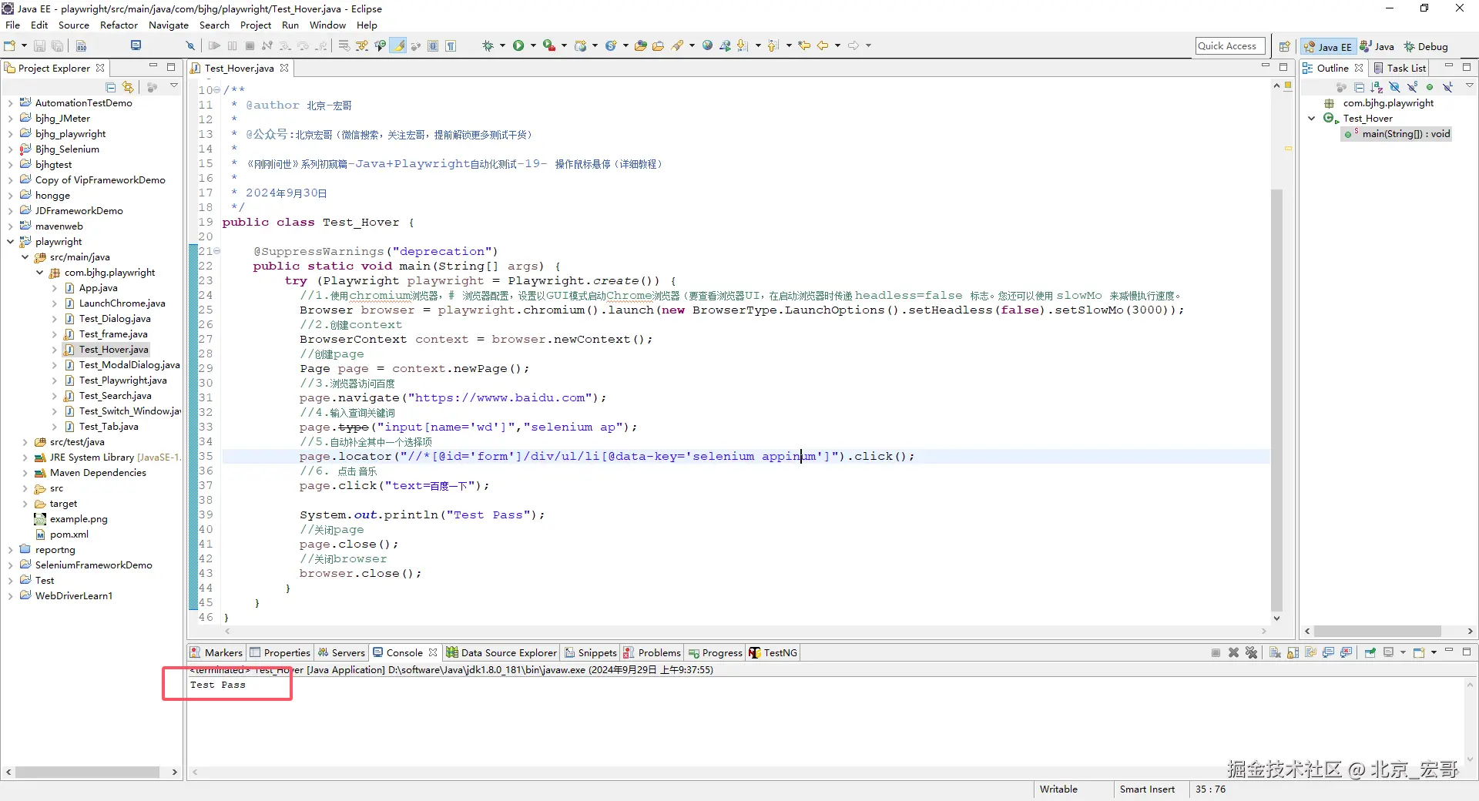1479x801 pixels.
Task: Click the Open Web Browser globe icon
Action: pyautogui.click(x=707, y=46)
